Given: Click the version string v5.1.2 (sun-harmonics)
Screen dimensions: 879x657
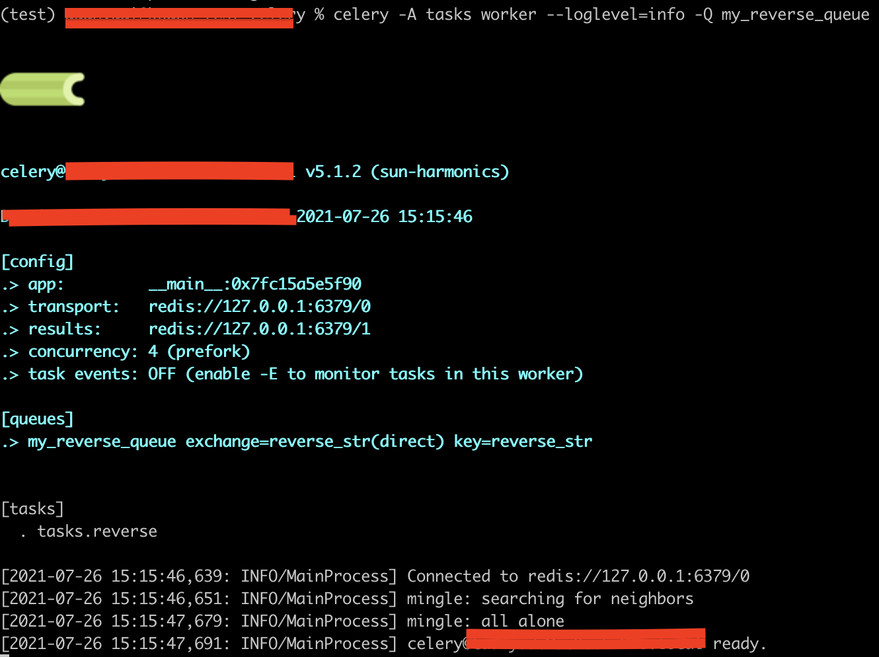Looking at the screenshot, I should tap(406, 171).
